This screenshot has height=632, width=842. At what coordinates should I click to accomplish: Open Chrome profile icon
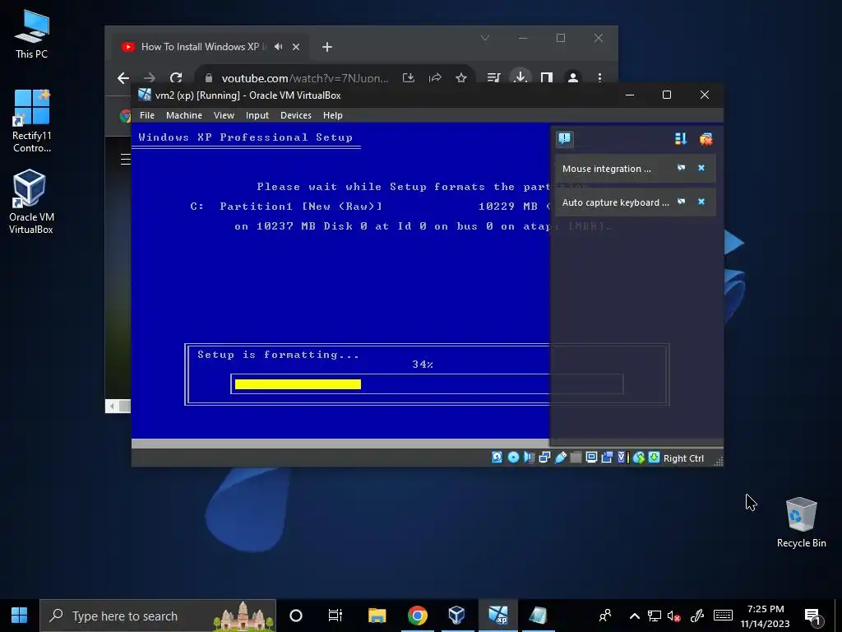point(573,78)
